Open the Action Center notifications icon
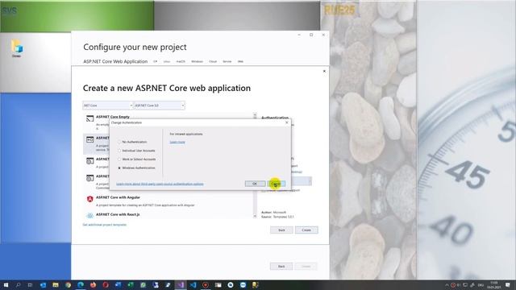 509,285
